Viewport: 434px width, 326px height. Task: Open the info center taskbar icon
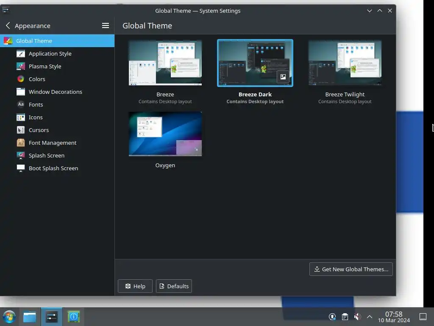(74, 317)
